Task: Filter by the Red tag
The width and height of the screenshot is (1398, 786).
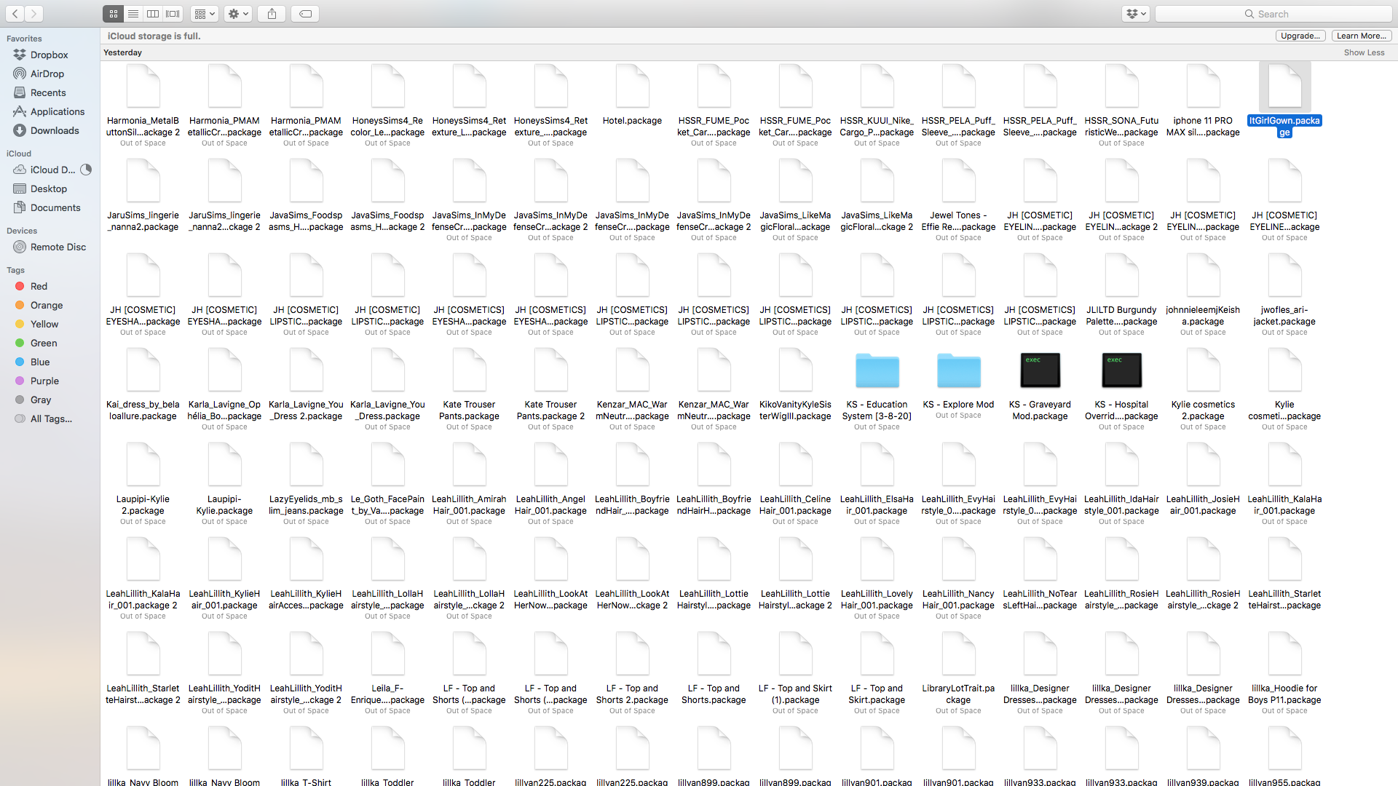Action: coord(39,286)
